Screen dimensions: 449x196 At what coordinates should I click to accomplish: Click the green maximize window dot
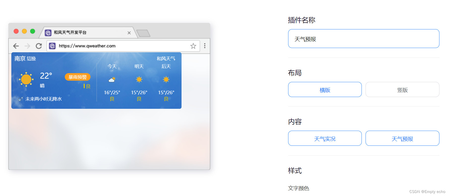[x=33, y=31]
